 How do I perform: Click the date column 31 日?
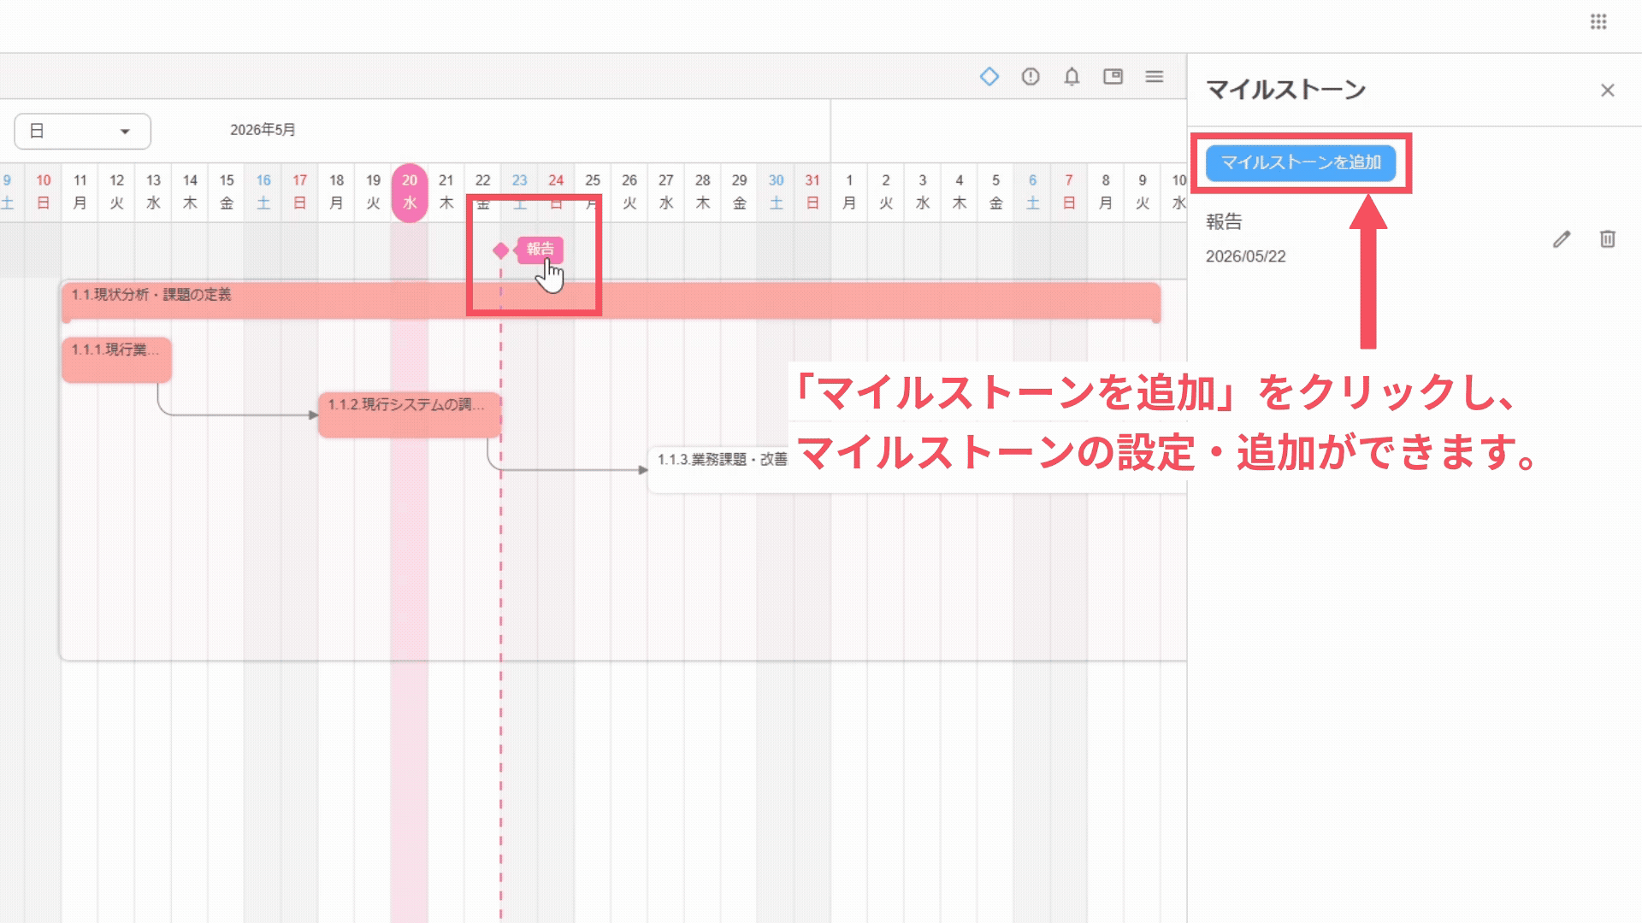point(812,192)
